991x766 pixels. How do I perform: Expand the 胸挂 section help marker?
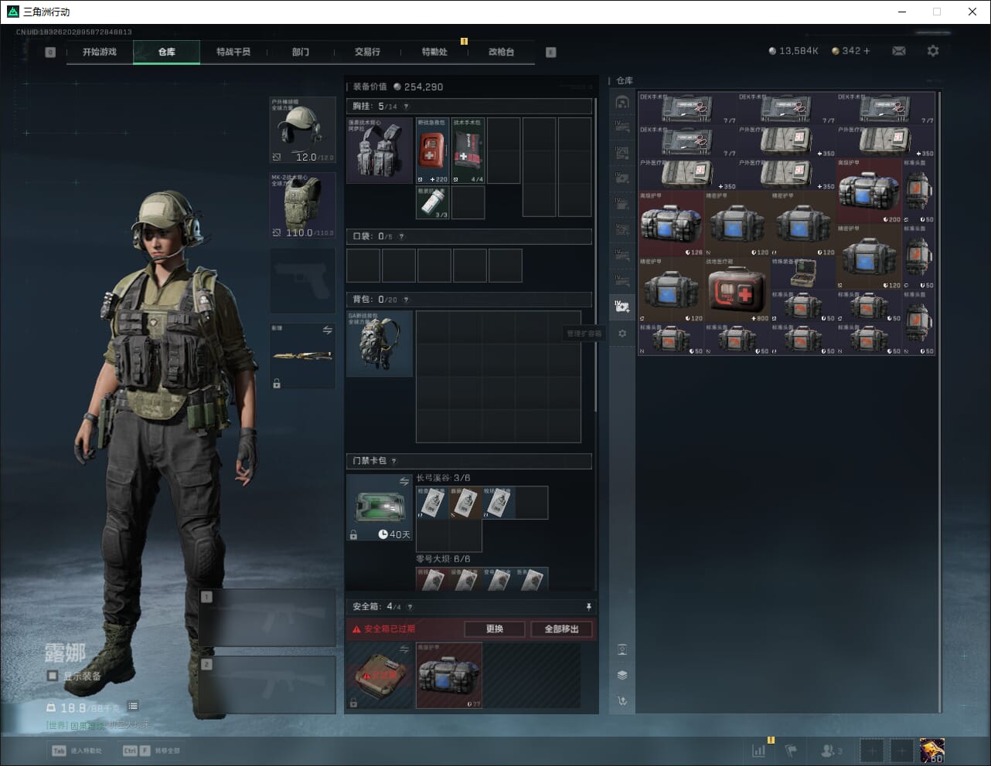pos(406,107)
